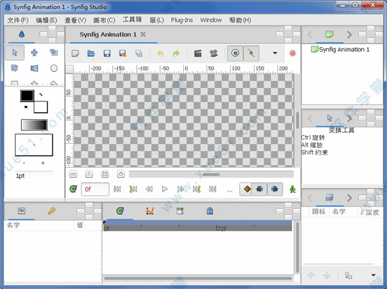The height and width of the screenshot is (289, 387).
Task: Seek to the beginning
Action: [x=117, y=189]
